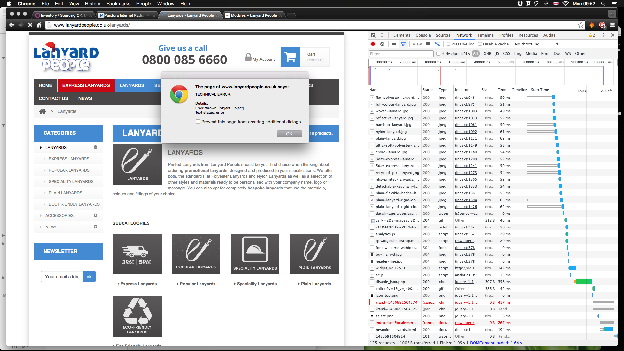Capture screenshots with the camera icon
This screenshot has height=351, width=624.
394,44
